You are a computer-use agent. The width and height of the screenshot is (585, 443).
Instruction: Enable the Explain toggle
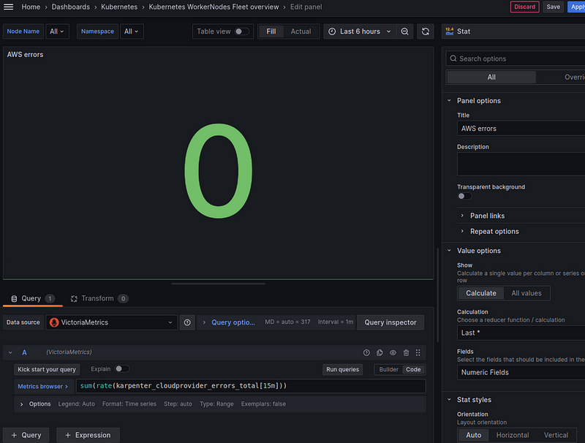[121, 369]
